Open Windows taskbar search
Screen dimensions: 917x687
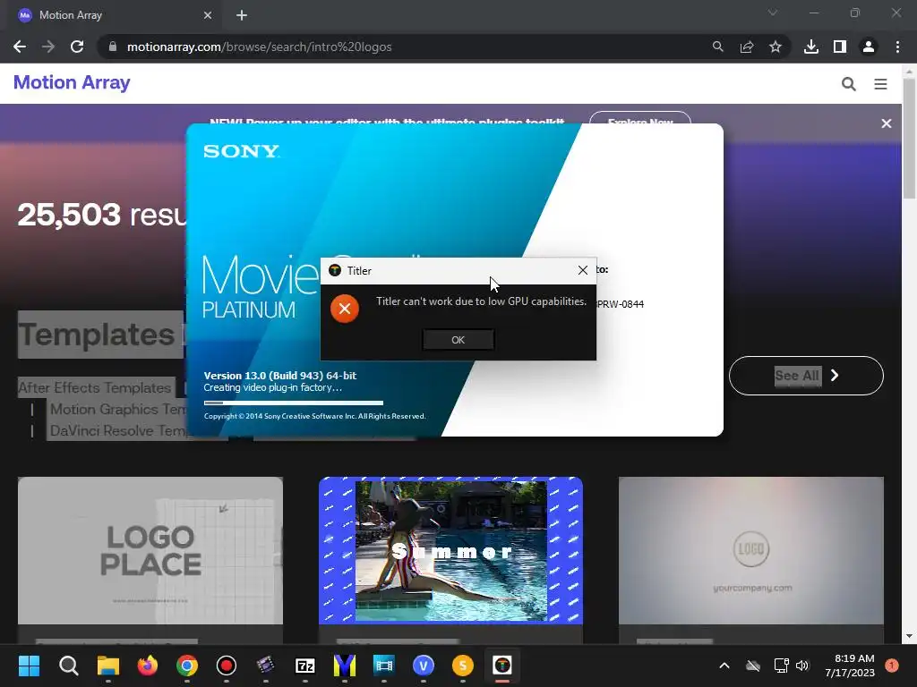[68, 666]
